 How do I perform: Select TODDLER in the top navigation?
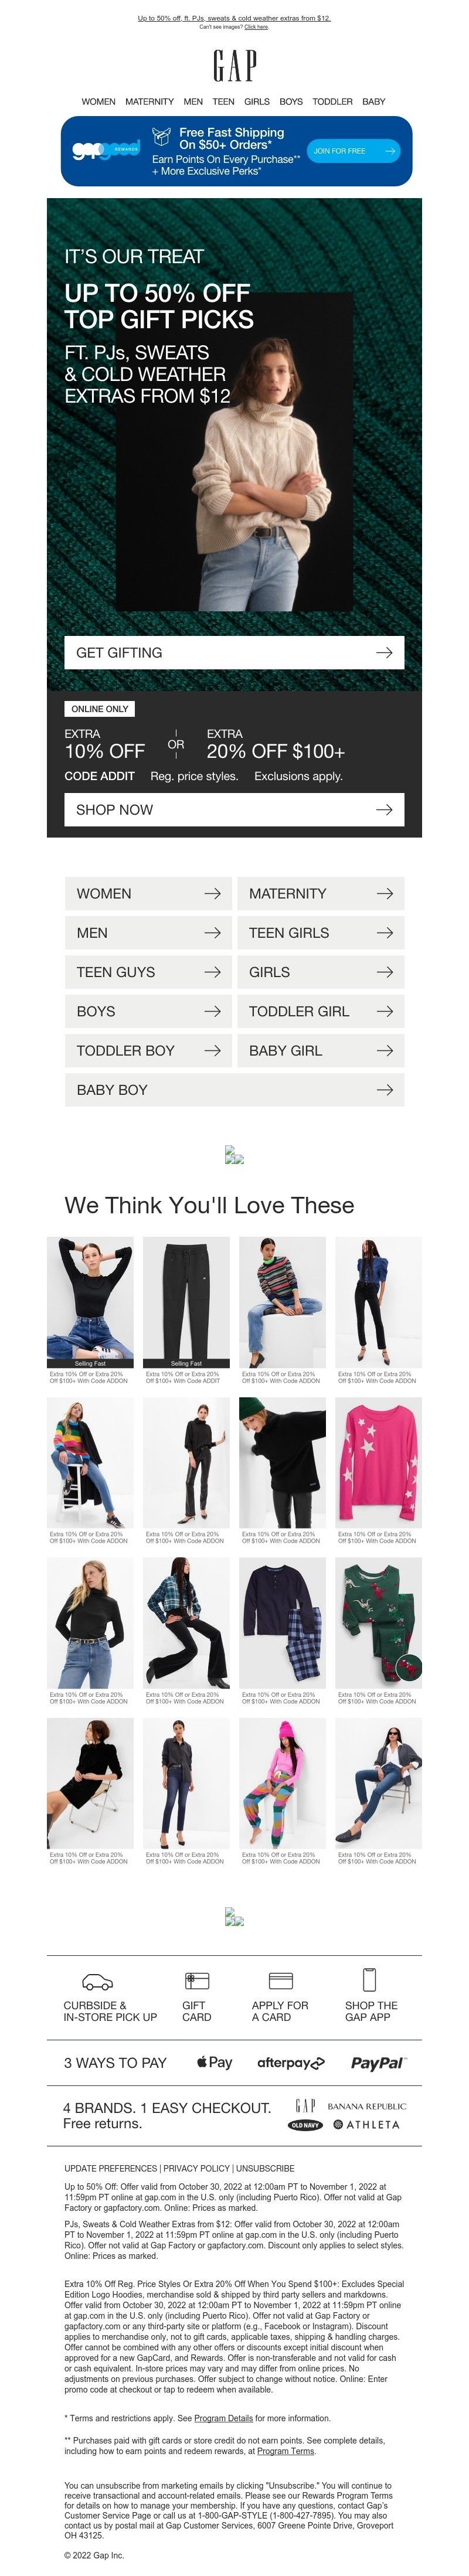tap(332, 101)
